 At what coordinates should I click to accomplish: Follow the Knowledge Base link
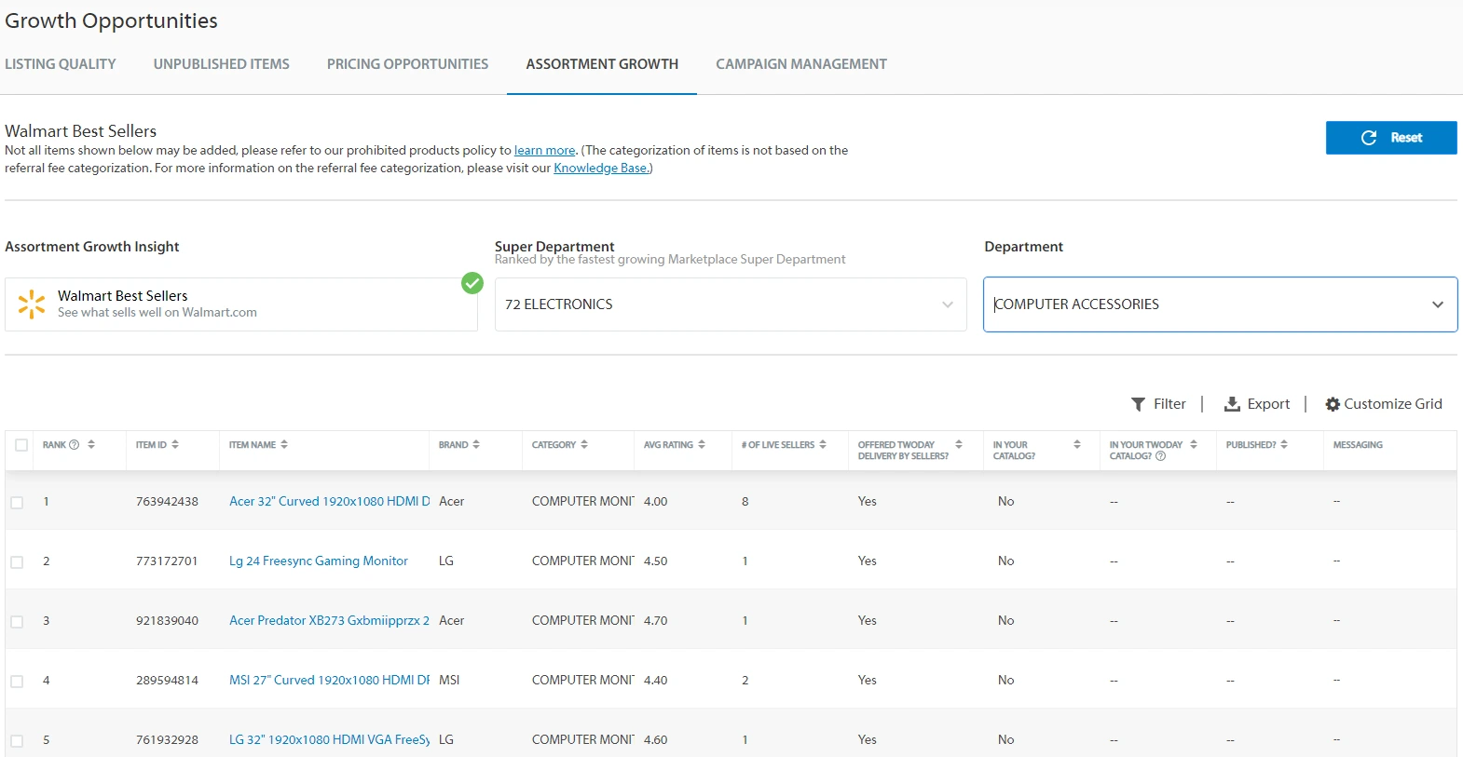600,169
